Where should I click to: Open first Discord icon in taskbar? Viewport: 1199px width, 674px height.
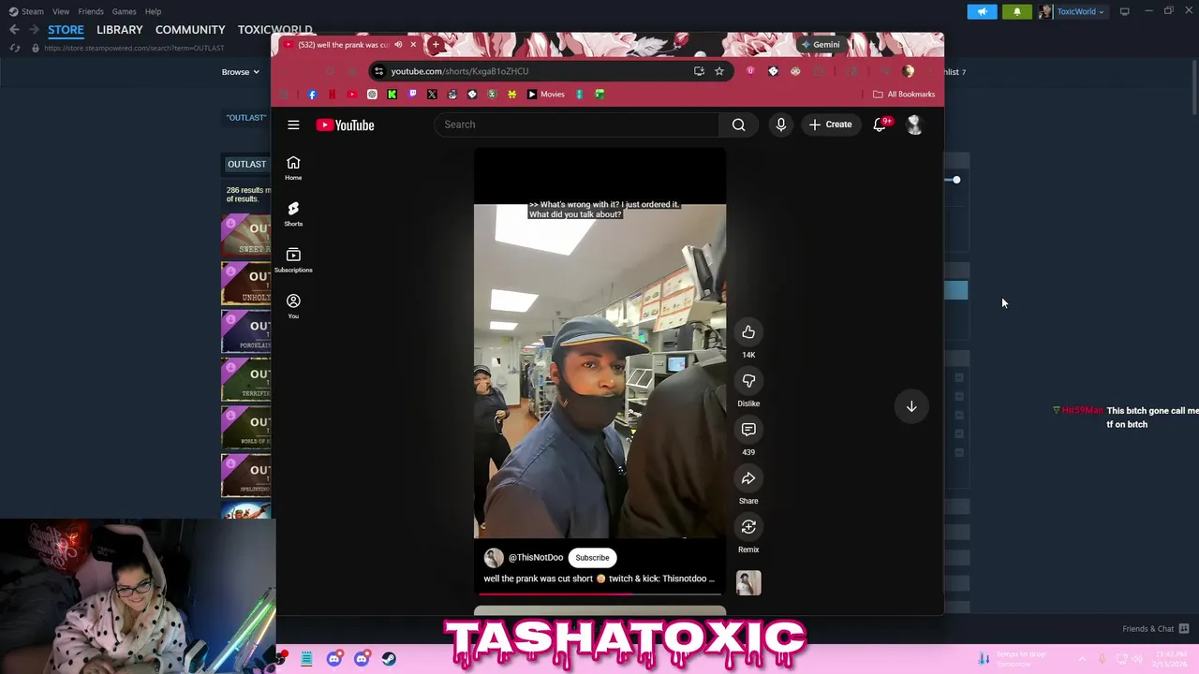[334, 659]
